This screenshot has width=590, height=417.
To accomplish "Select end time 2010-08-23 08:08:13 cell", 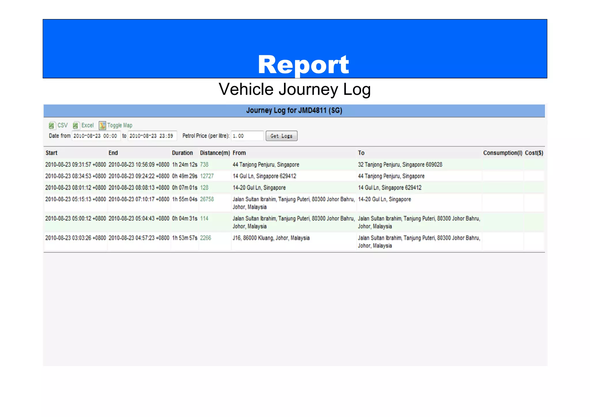I will [x=139, y=188].
